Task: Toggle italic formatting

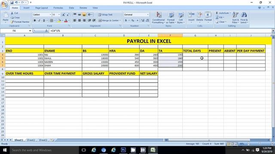Action: tap(39, 21)
